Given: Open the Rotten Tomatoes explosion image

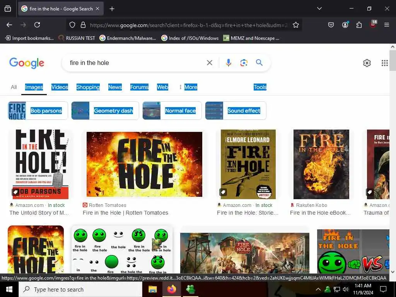Looking at the screenshot, I should (x=144, y=164).
